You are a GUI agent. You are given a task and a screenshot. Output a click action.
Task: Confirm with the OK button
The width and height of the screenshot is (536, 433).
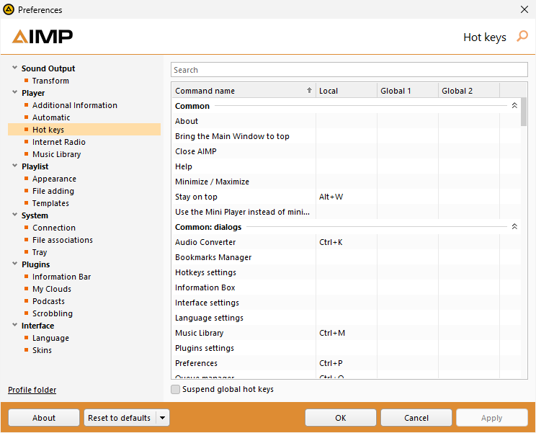click(x=341, y=418)
